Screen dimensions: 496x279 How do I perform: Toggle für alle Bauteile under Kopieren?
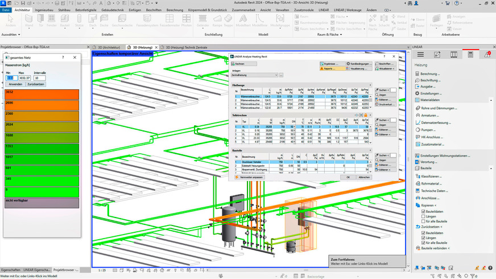[423, 221]
